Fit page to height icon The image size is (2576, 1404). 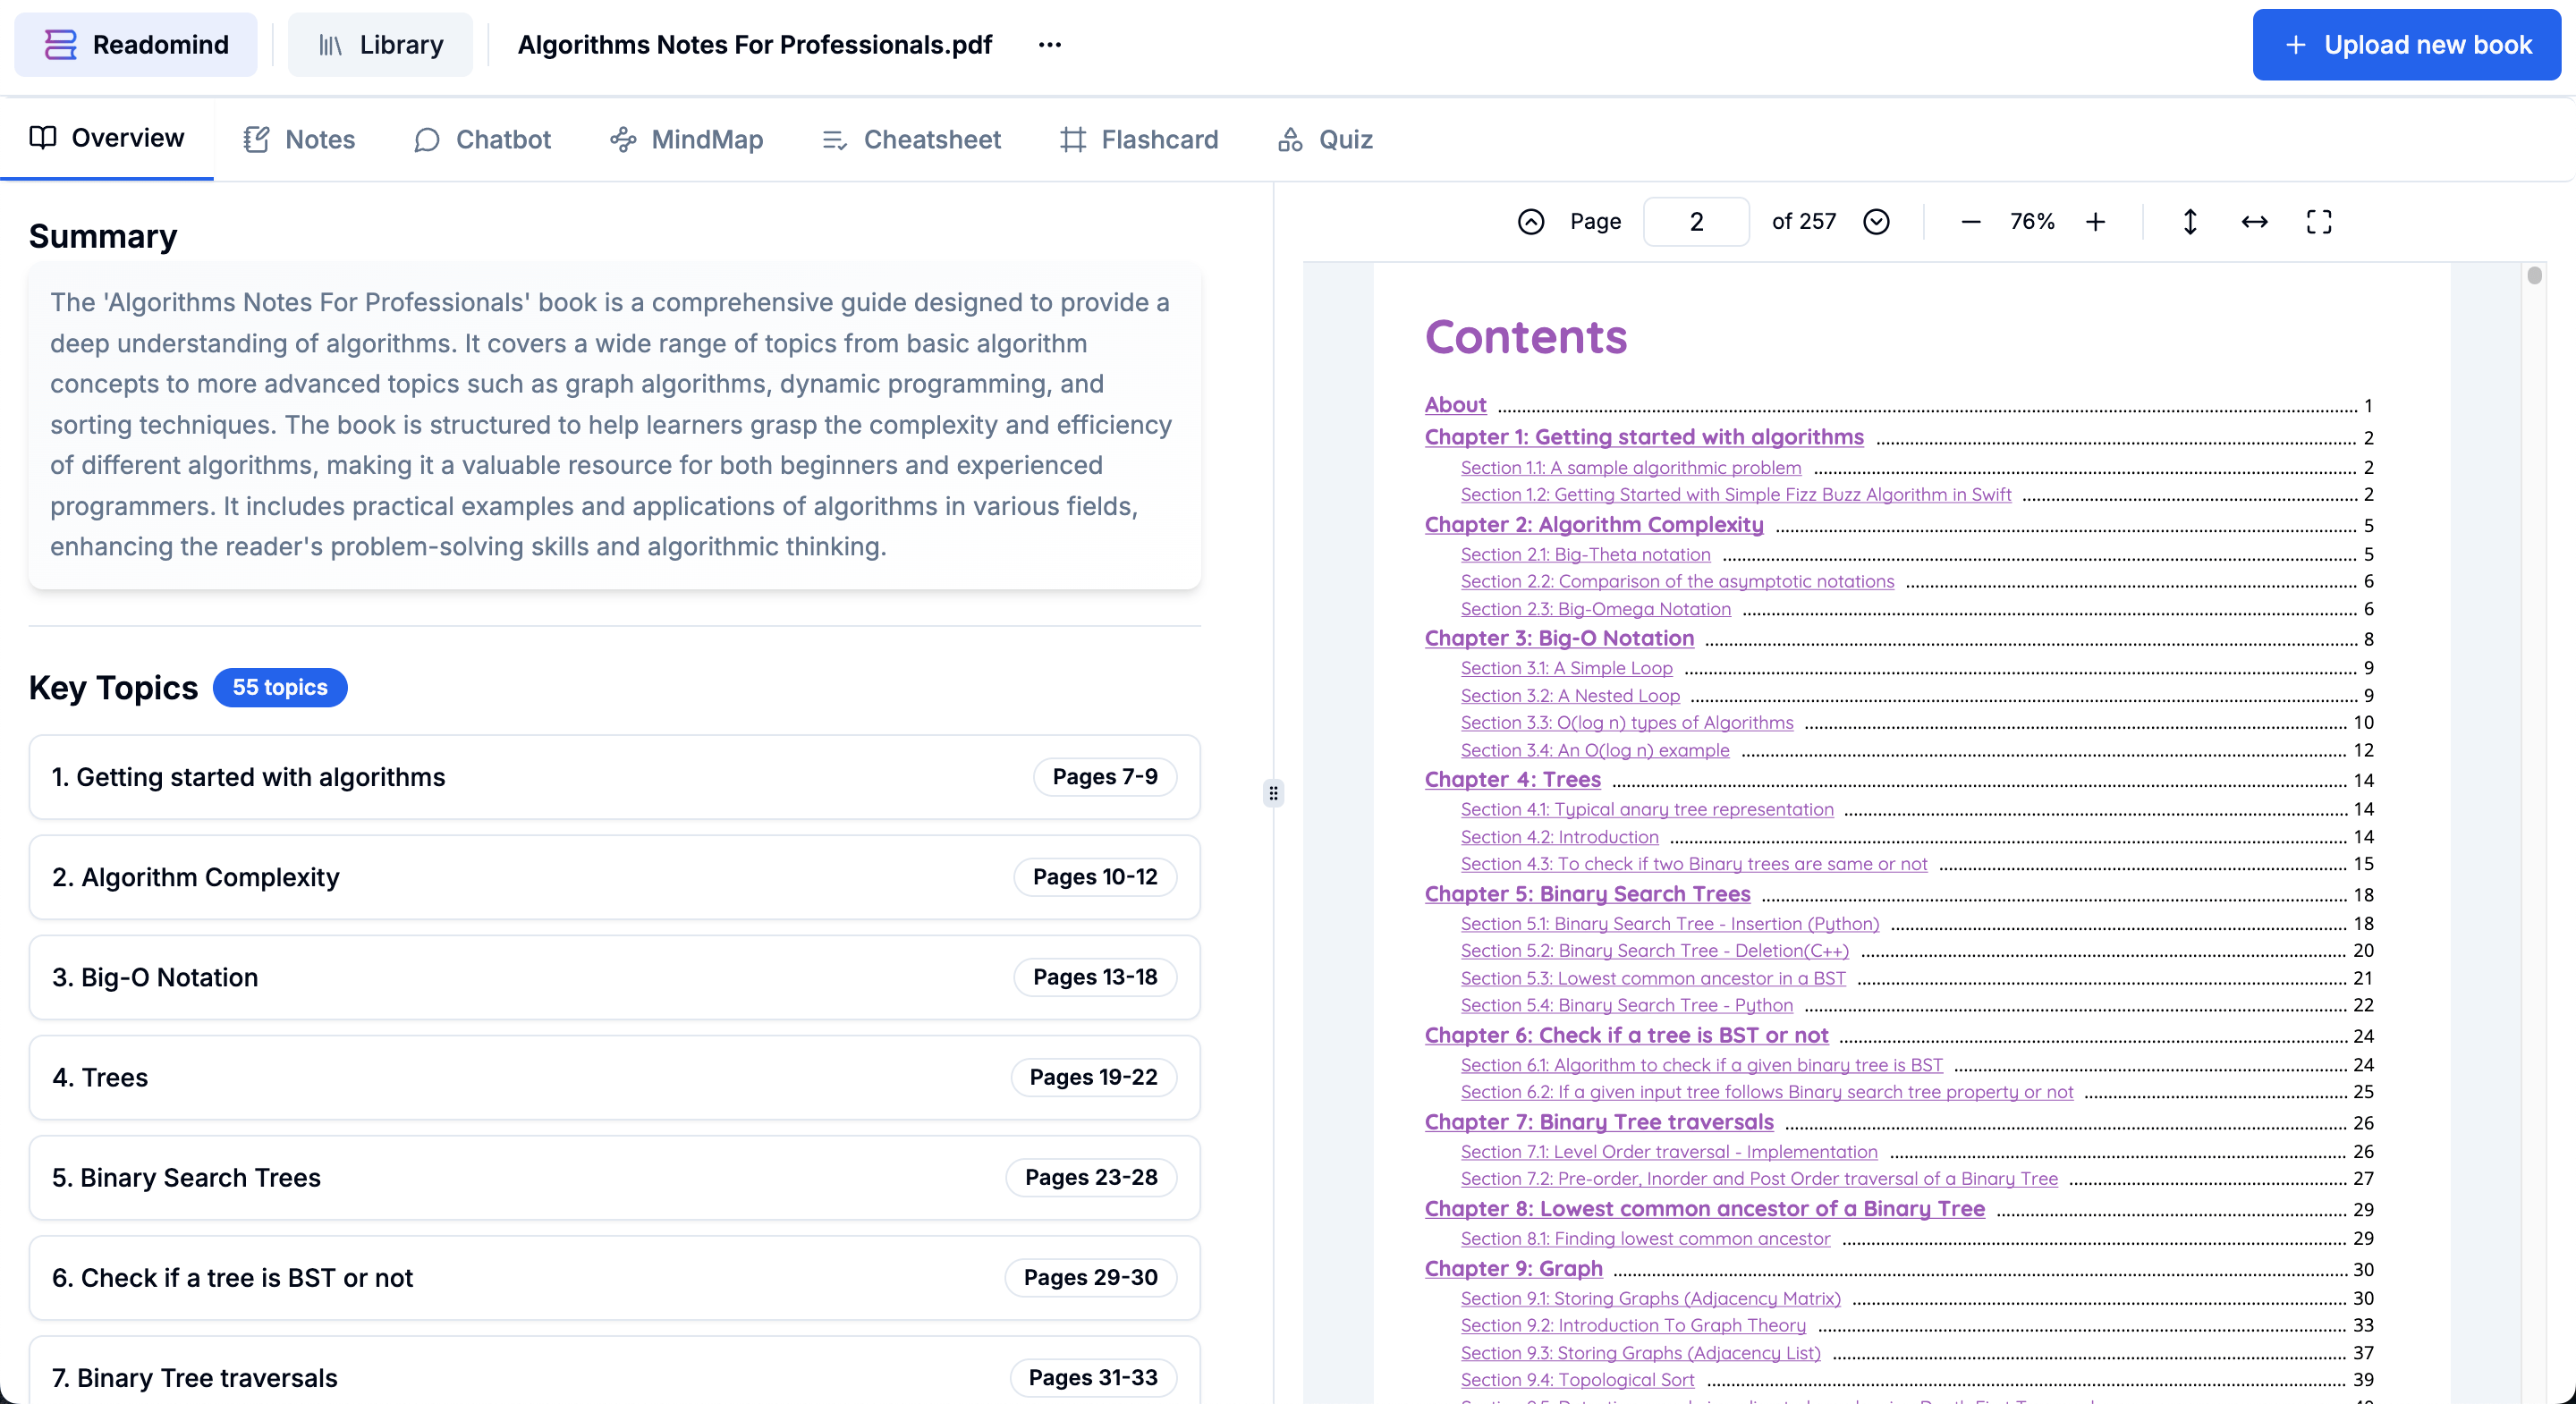(x=2189, y=221)
